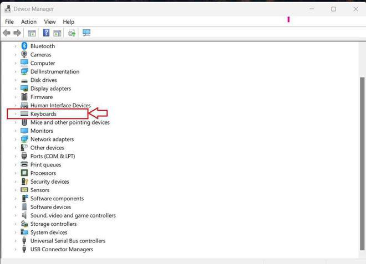The width and height of the screenshot is (366, 264).
Task: Click the Keyboards category icon
Action: [24, 113]
